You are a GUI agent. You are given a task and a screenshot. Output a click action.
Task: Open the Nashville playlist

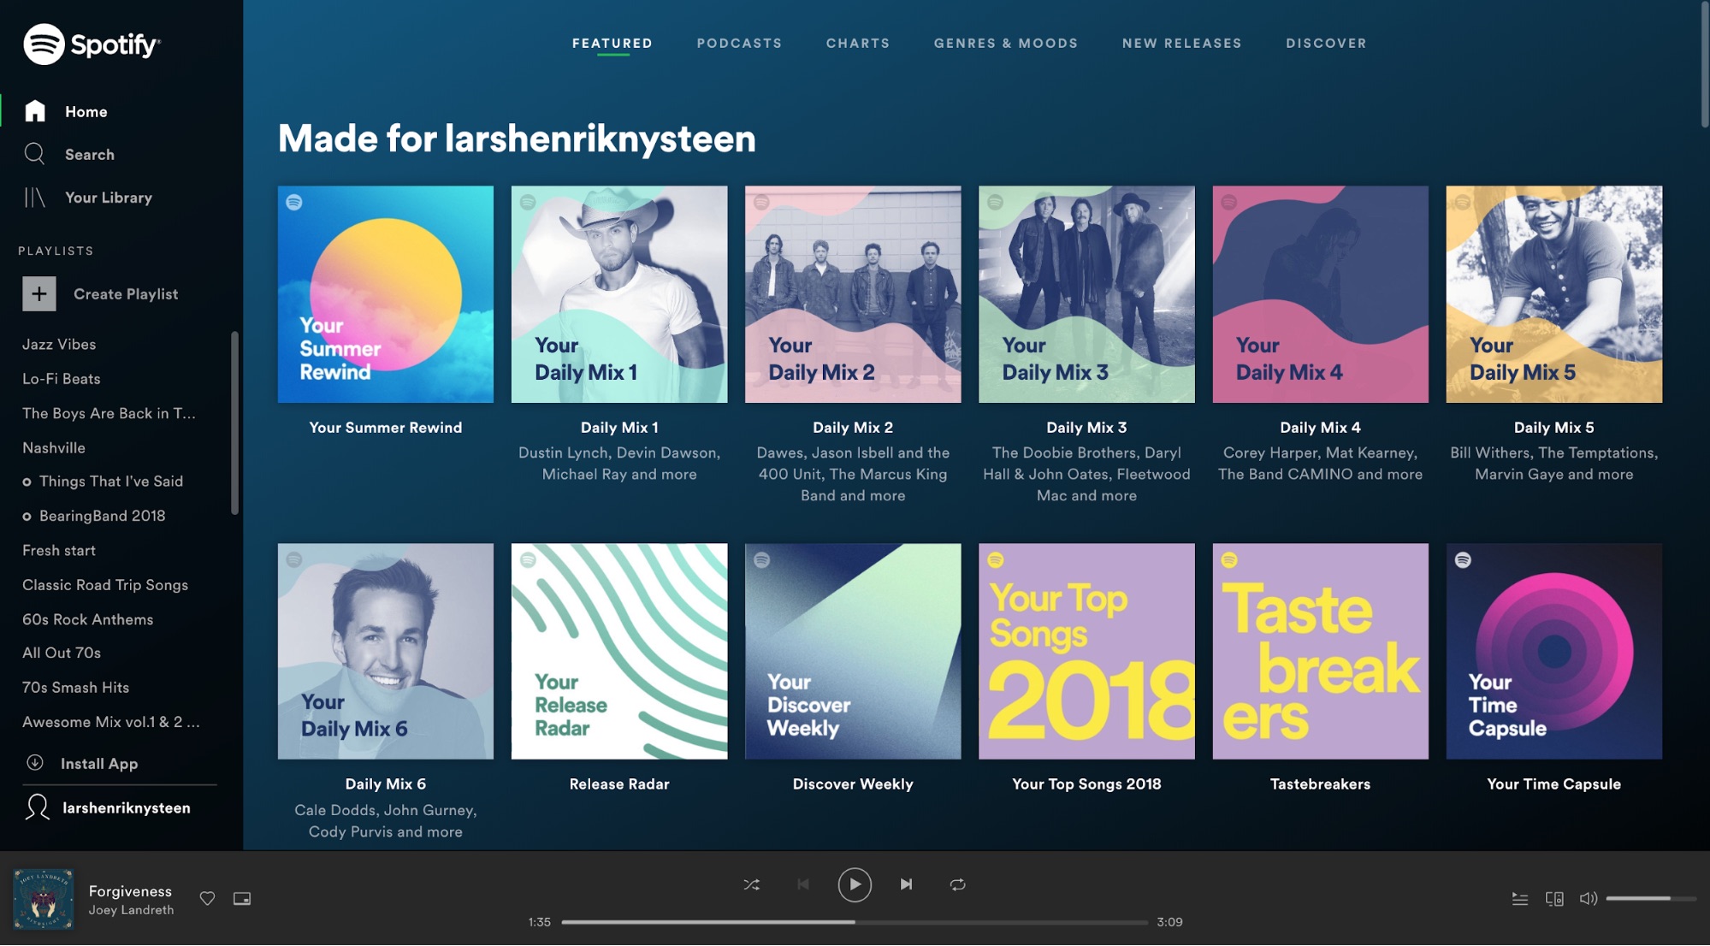(52, 447)
